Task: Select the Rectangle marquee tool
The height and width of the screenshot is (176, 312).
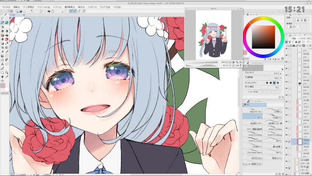Action: coord(7,18)
